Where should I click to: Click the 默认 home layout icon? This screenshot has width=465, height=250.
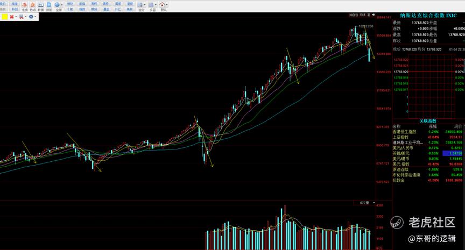point(162,4)
